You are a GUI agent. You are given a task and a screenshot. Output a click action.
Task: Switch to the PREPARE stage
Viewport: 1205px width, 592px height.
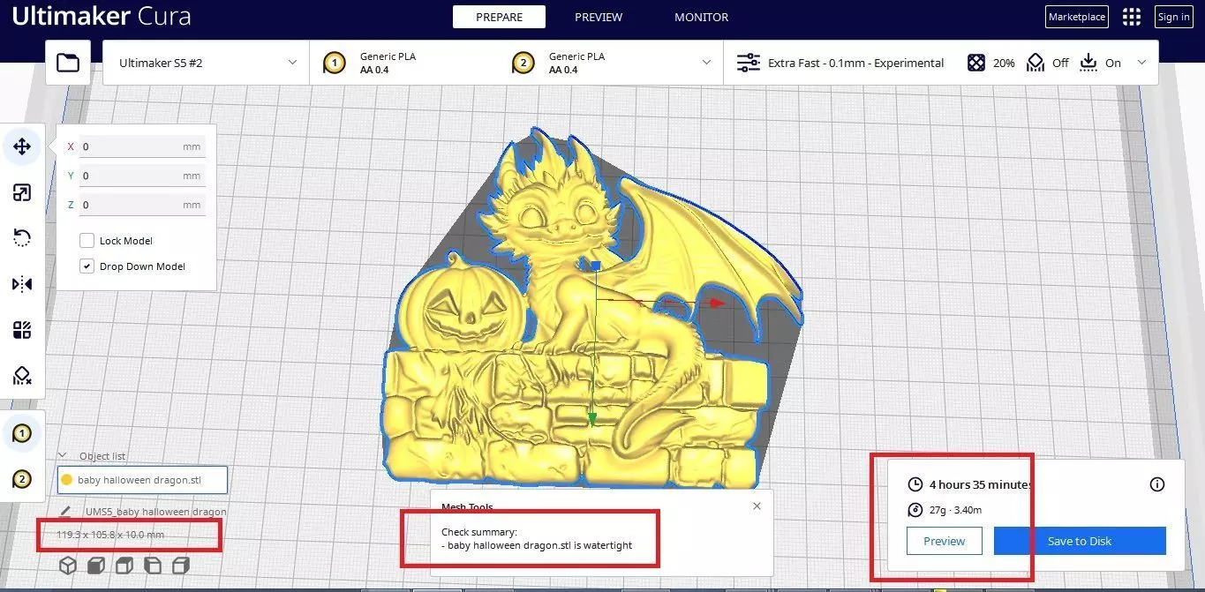coord(499,17)
